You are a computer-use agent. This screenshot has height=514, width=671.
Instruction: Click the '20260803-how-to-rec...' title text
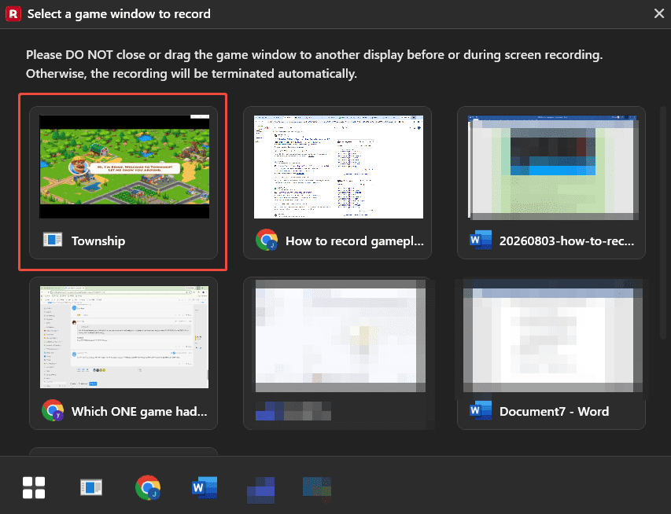click(x=566, y=240)
